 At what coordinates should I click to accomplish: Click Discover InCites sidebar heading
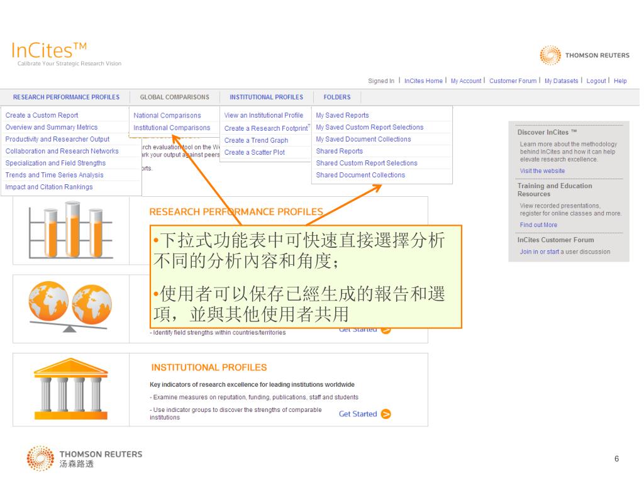point(547,132)
